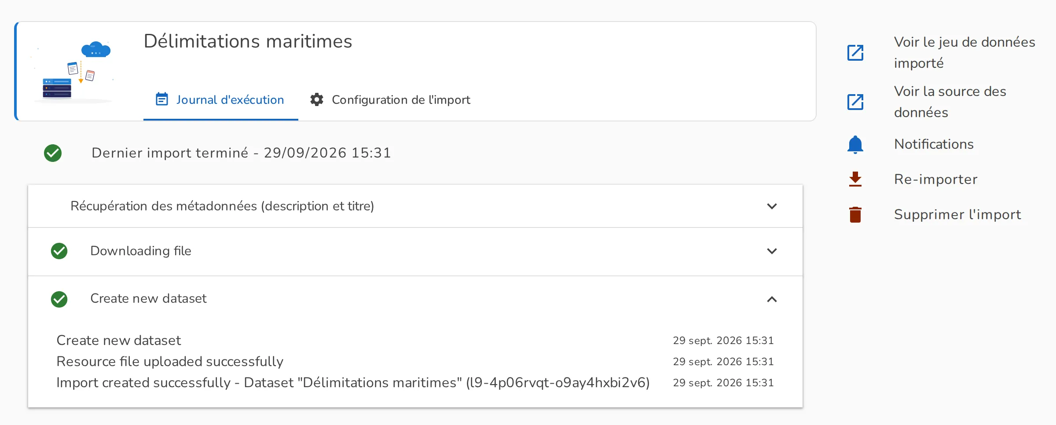
Task: Click the Re-importer download arrow icon
Action: [x=855, y=180]
